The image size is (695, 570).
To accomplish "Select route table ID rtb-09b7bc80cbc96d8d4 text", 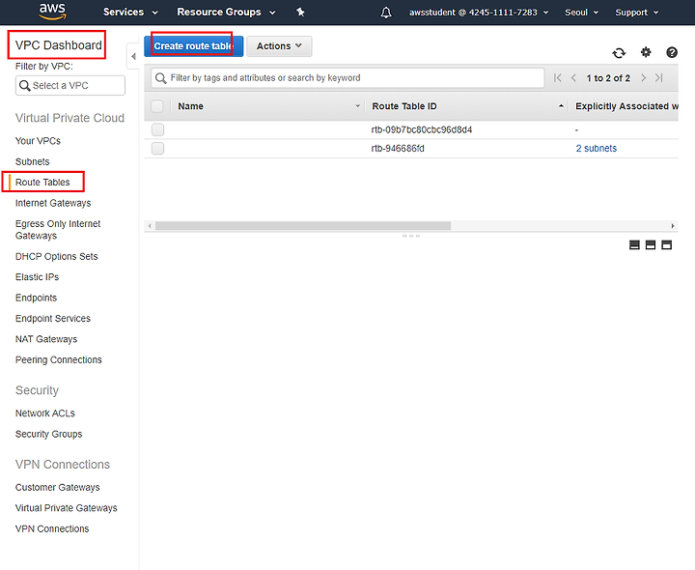I will [422, 130].
